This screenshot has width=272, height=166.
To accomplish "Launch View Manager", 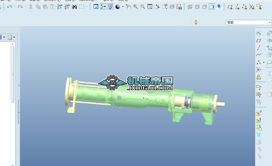I will (x=179, y=7).
